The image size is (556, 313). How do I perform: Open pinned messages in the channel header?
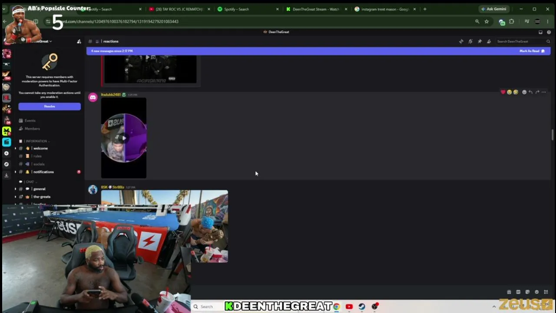tap(480, 41)
